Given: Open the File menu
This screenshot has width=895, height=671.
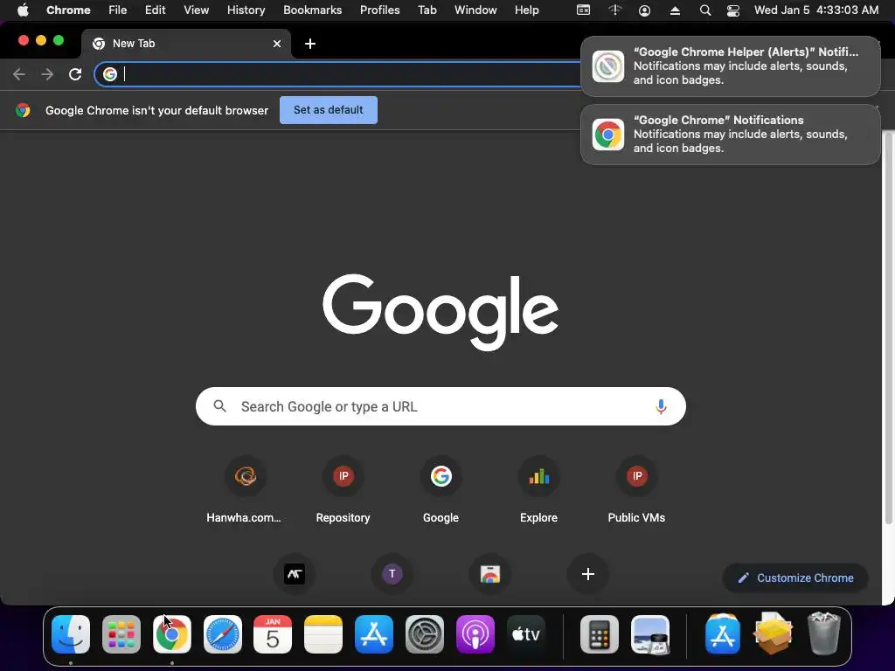Looking at the screenshot, I should pyautogui.click(x=118, y=10).
